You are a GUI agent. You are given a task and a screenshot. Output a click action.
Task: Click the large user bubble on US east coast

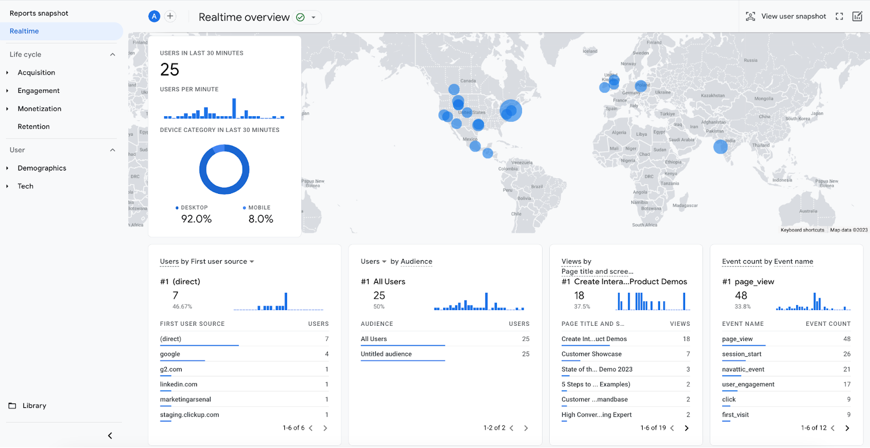tap(511, 111)
